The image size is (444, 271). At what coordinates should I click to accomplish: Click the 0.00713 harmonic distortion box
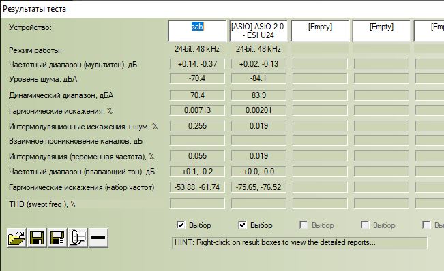[197, 110]
